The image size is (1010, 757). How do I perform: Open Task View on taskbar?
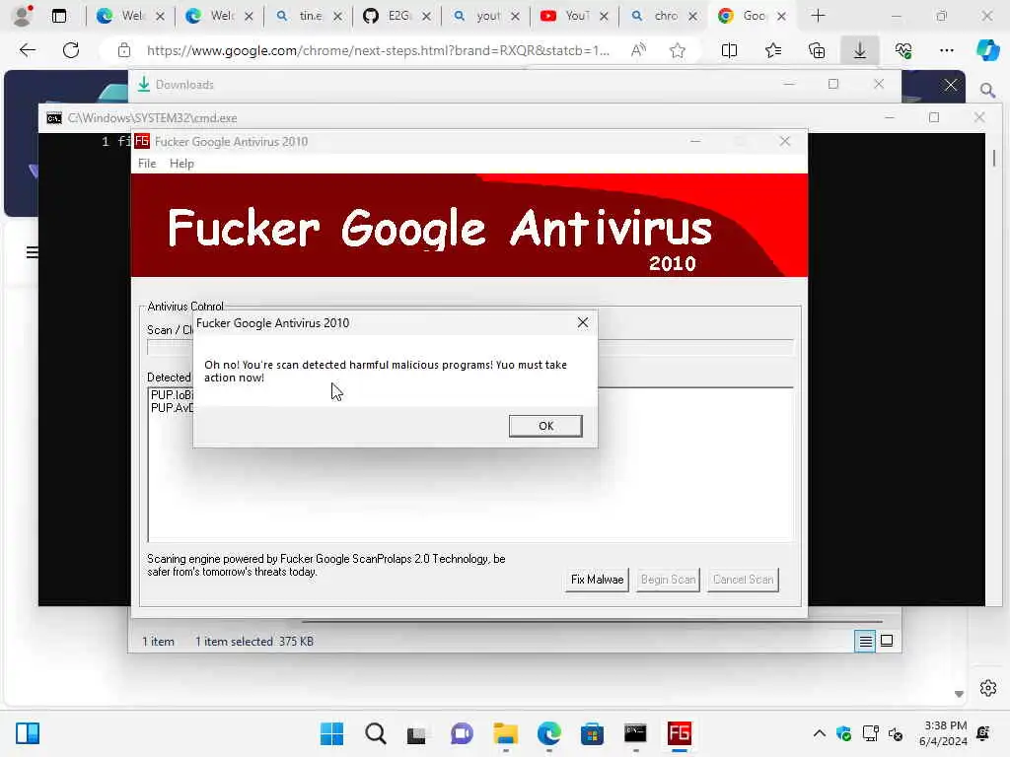[x=417, y=733]
